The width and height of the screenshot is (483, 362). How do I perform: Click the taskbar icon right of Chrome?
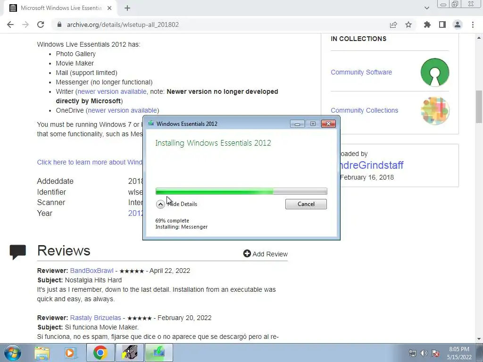(x=129, y=353)
